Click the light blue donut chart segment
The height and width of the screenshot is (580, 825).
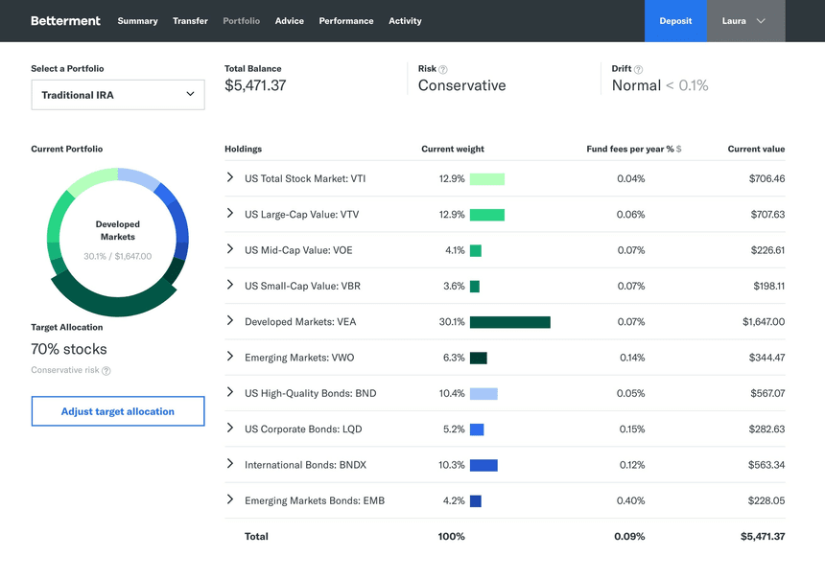(138, 176)
